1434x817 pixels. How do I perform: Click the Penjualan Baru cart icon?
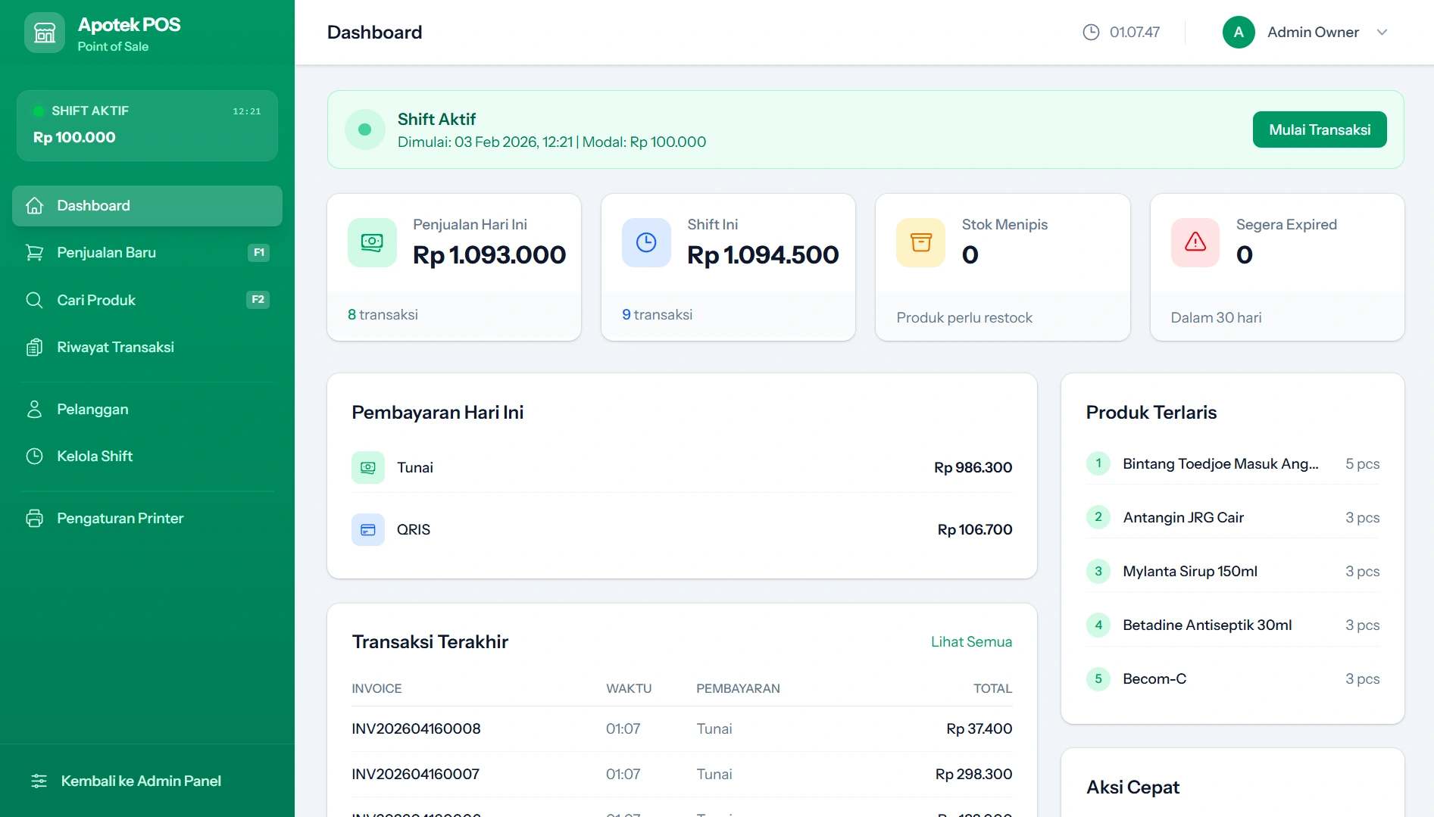pyautogui.click(x=34, y=253)
